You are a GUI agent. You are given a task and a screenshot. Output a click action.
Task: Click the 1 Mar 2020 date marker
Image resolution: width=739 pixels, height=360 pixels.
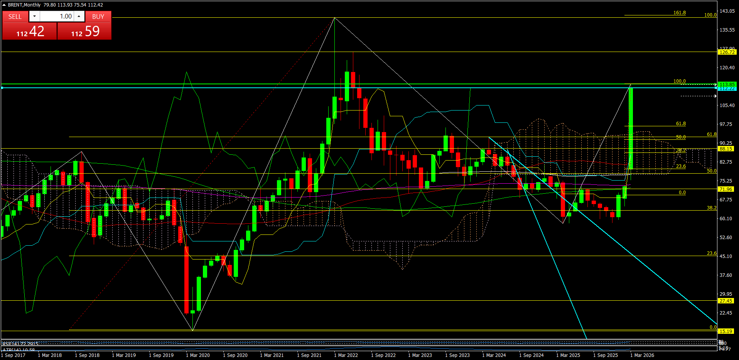198,355
